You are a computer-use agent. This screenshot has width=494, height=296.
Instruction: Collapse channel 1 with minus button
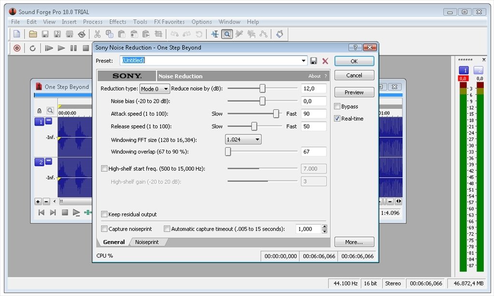[x=48, y=121]
